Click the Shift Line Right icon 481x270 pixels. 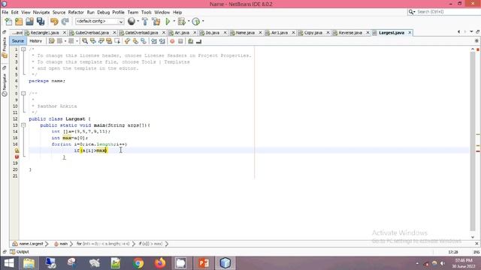click(x=162, y=41)
